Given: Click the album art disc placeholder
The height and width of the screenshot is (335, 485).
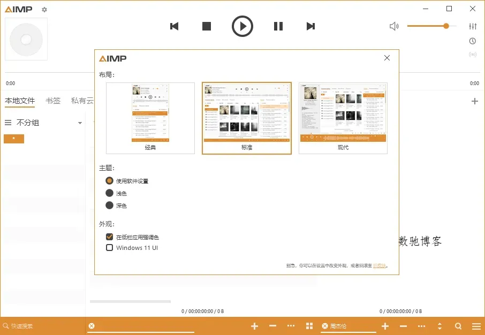Looking at the screenshot, I should (26, 39).
